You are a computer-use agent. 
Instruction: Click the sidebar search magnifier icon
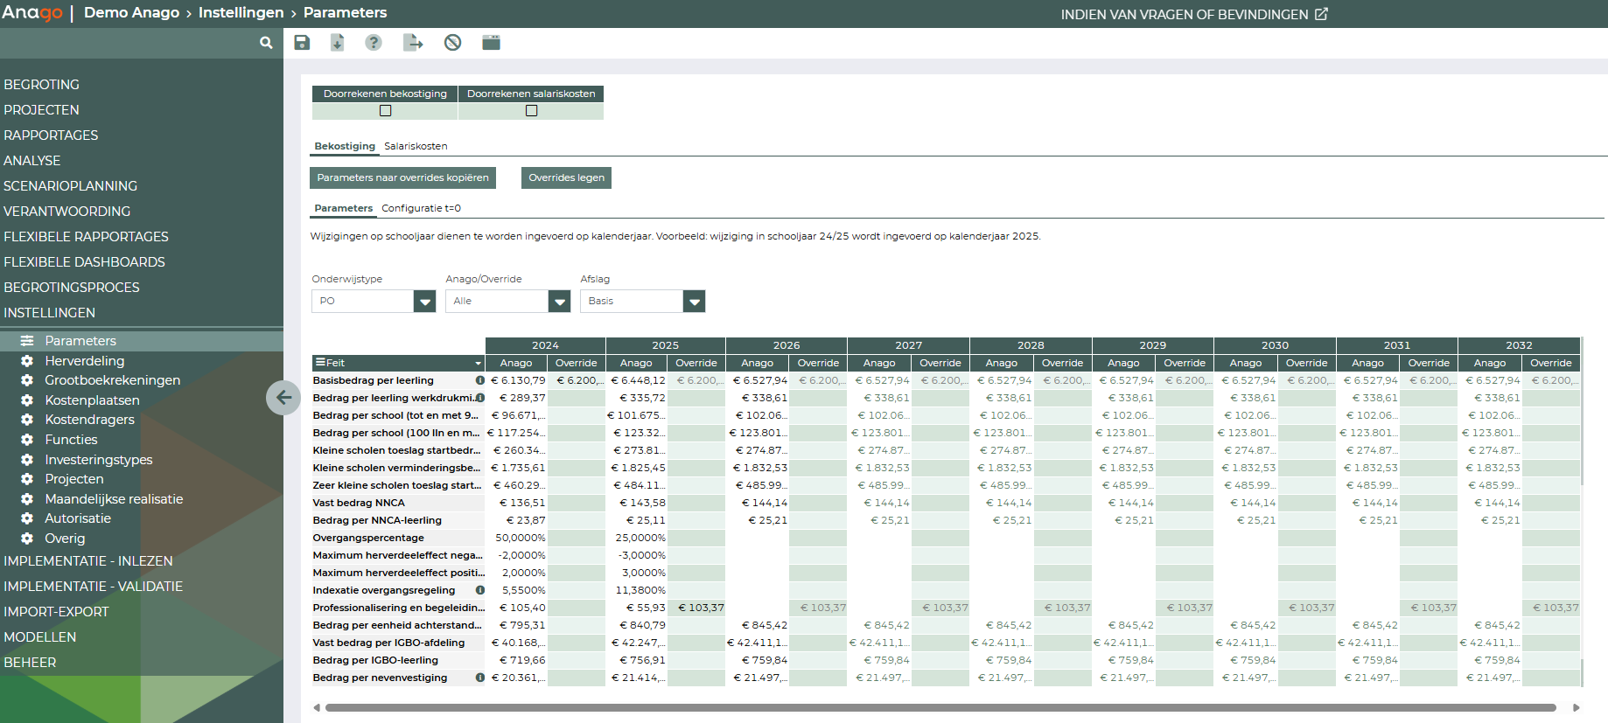pyautogui.click(x=266, y=43)
